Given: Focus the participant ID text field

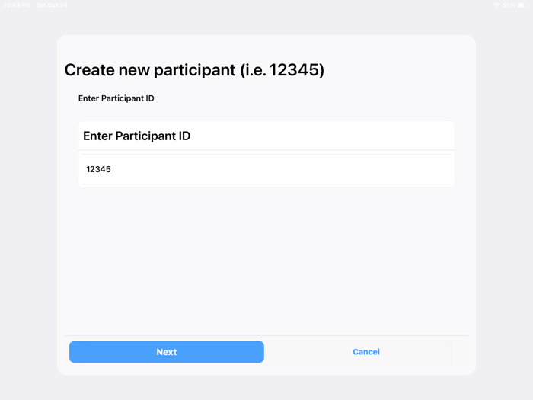Looking at the screenshot, I should pyautogui.click(x=266, y=169).
